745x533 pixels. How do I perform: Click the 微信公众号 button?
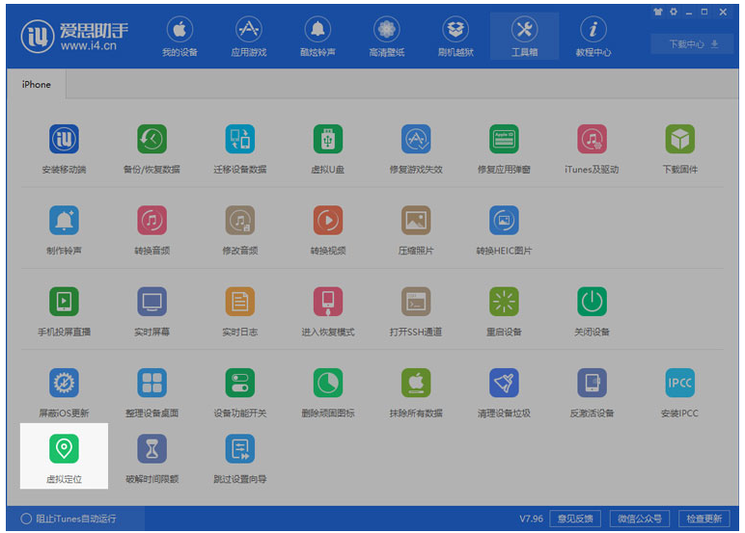pyautogui.click(x=640, y=519)
